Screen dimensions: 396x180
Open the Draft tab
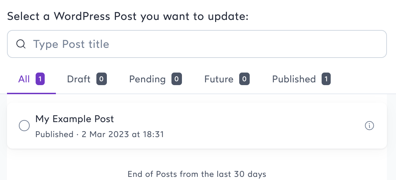pyautogui.click(x=79, y=79)
